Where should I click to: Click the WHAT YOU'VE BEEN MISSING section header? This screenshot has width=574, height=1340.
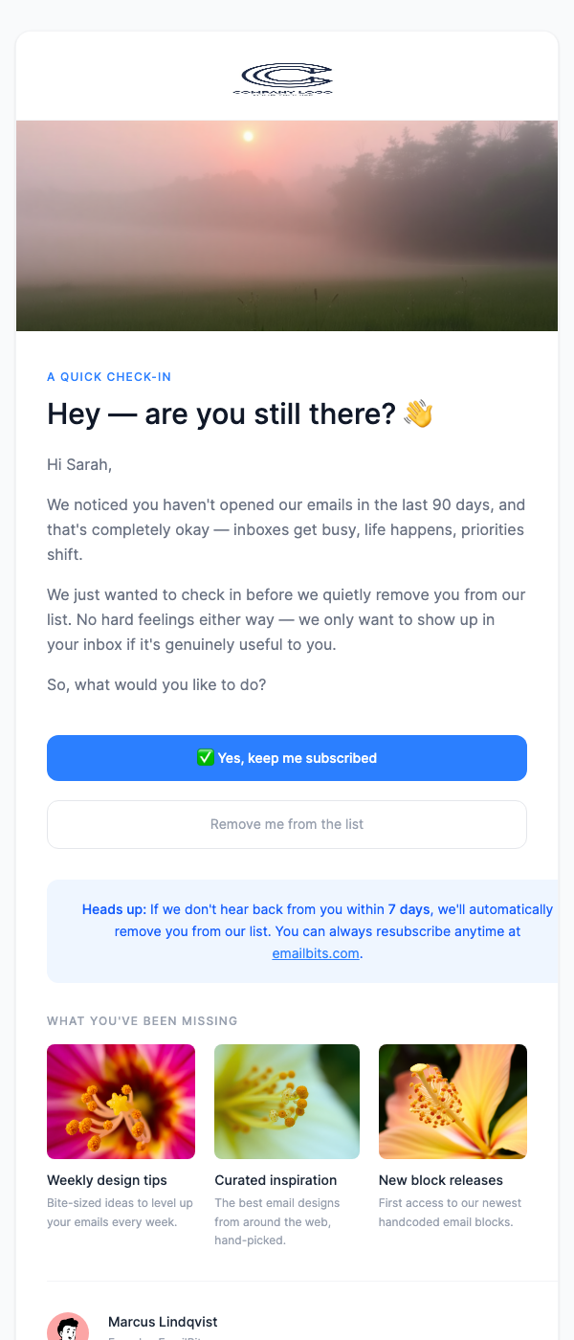pyautogui.click(x=142, y=1020)
